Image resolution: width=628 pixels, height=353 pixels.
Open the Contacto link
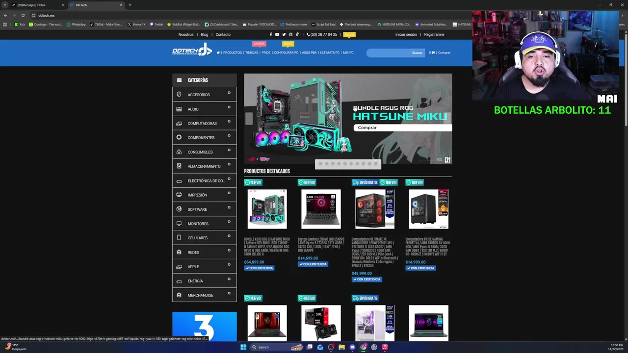point(223,35)
